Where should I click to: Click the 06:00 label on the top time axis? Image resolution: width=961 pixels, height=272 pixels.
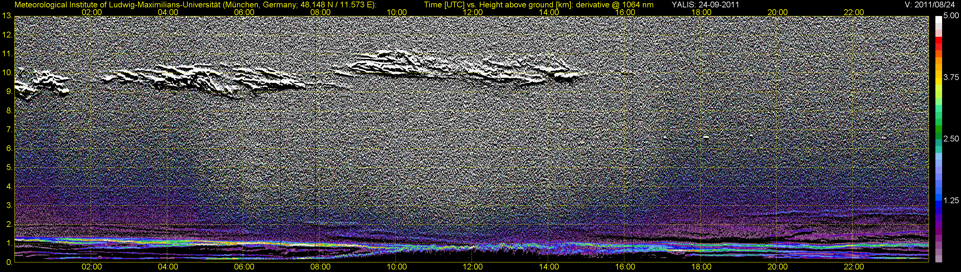pos(244,12)
